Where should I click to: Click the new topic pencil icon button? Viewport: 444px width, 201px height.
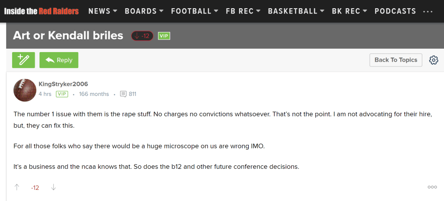click(23, 60)
